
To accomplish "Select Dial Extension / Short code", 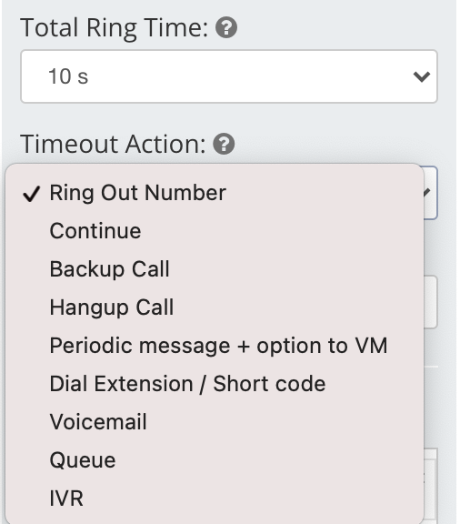I will point(215,383).
